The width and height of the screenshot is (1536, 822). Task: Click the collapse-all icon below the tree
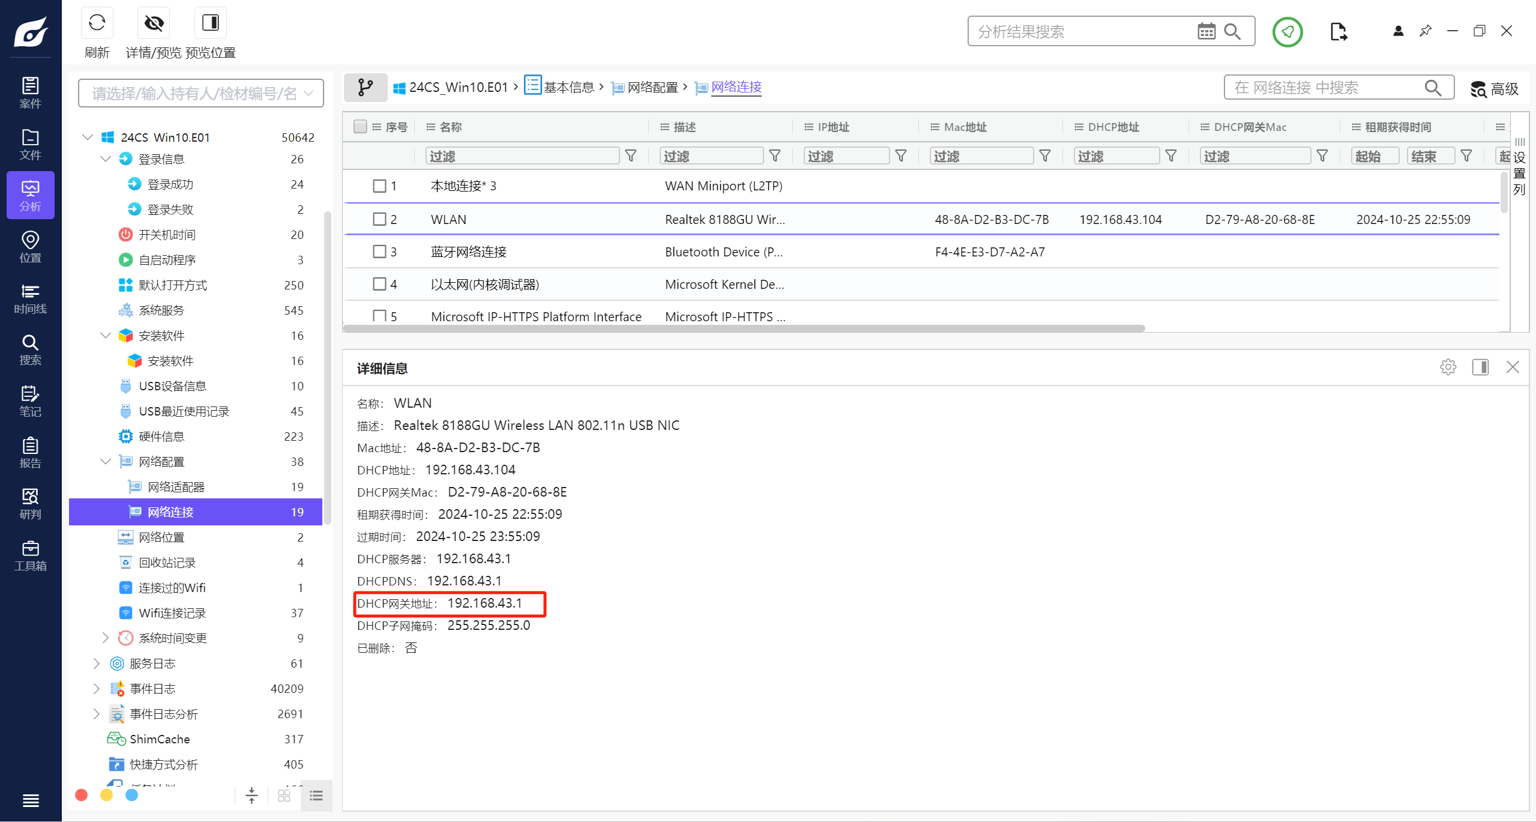[x=251, y=796]
